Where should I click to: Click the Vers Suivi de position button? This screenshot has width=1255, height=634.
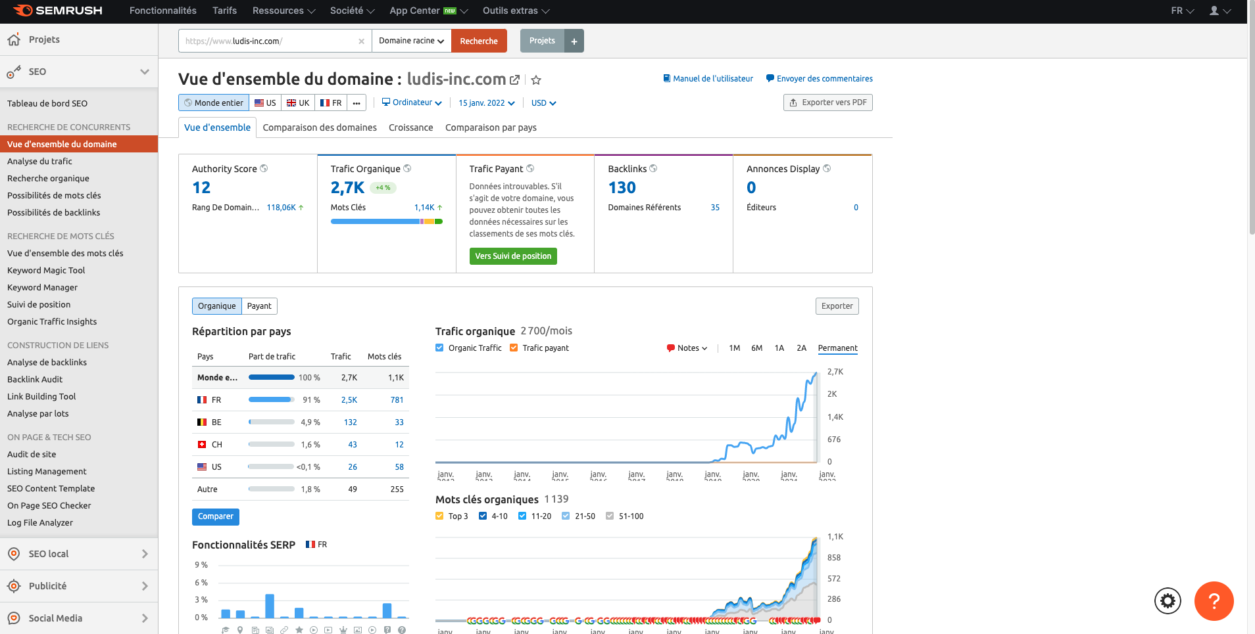513,256
